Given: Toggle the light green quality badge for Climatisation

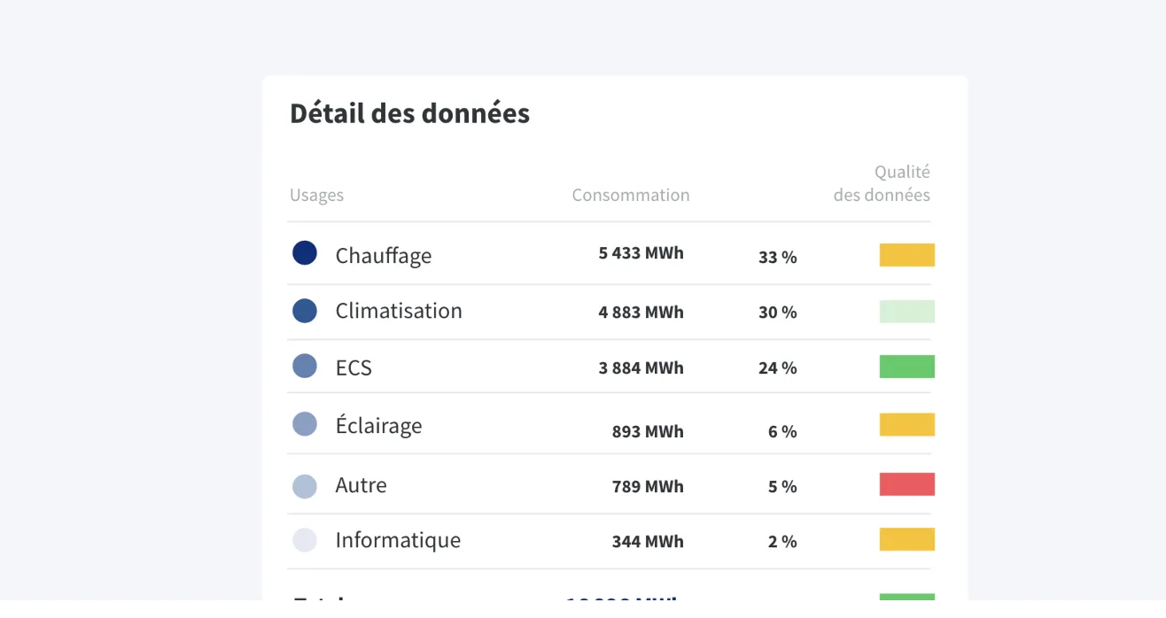Looking at the screenshot, I should pyautogui.click(x=906, y=311).
